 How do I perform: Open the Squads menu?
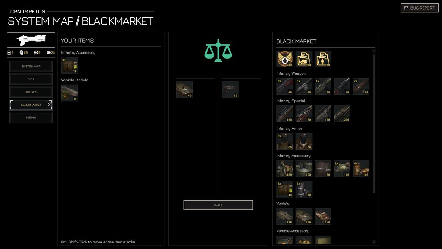31,92
